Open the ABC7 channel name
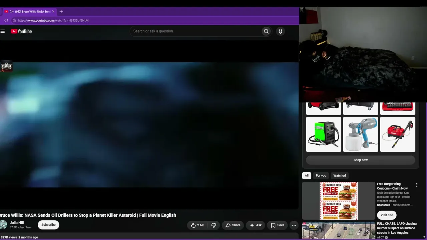Viewport: 427px width, 240px height. click(380, 237)
